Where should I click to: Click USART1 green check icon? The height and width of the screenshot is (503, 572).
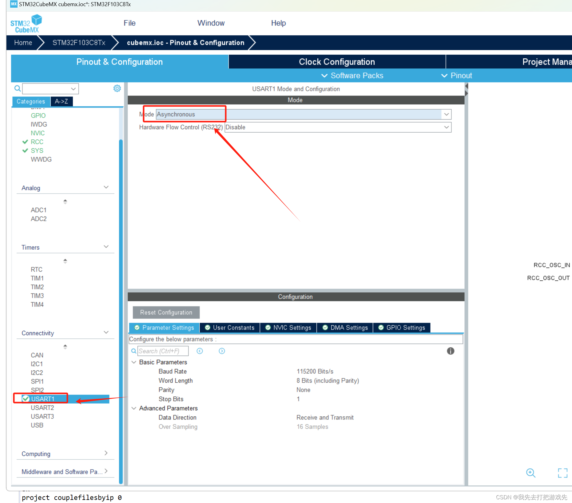[x=26, y=399]
